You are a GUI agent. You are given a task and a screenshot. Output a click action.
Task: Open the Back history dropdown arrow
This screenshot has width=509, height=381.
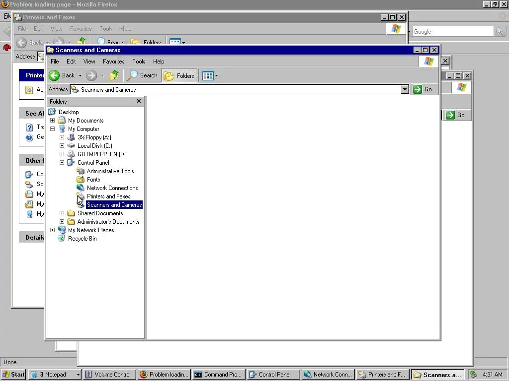coord(80,75)
